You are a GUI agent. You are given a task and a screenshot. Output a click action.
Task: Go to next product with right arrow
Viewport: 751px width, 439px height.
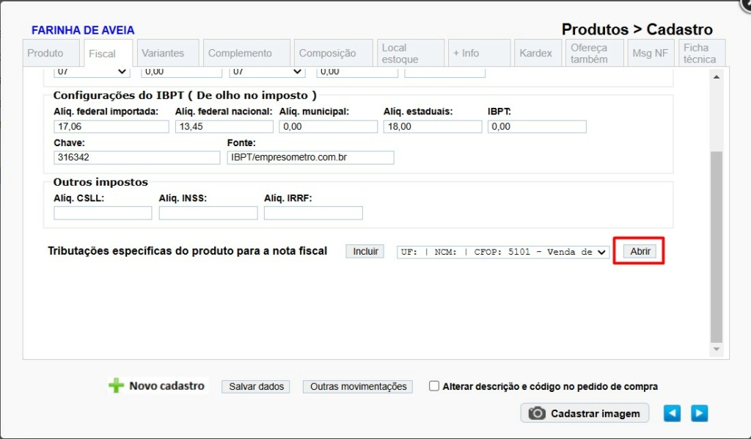click(x=699, y=413)
